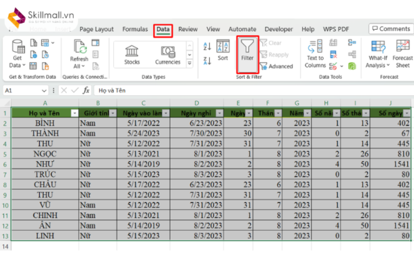Select column D header

pyautogui.click(x=197, y=103)
